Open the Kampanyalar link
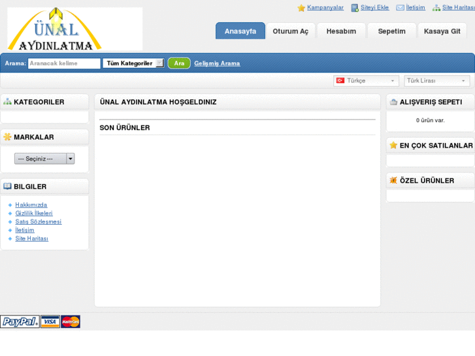This screenshot has height=356, width=475. point(325,8)
